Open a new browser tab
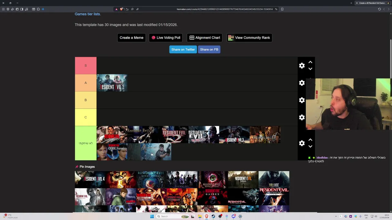Viewport: 392px width, 220px height. tap(351, 3)
